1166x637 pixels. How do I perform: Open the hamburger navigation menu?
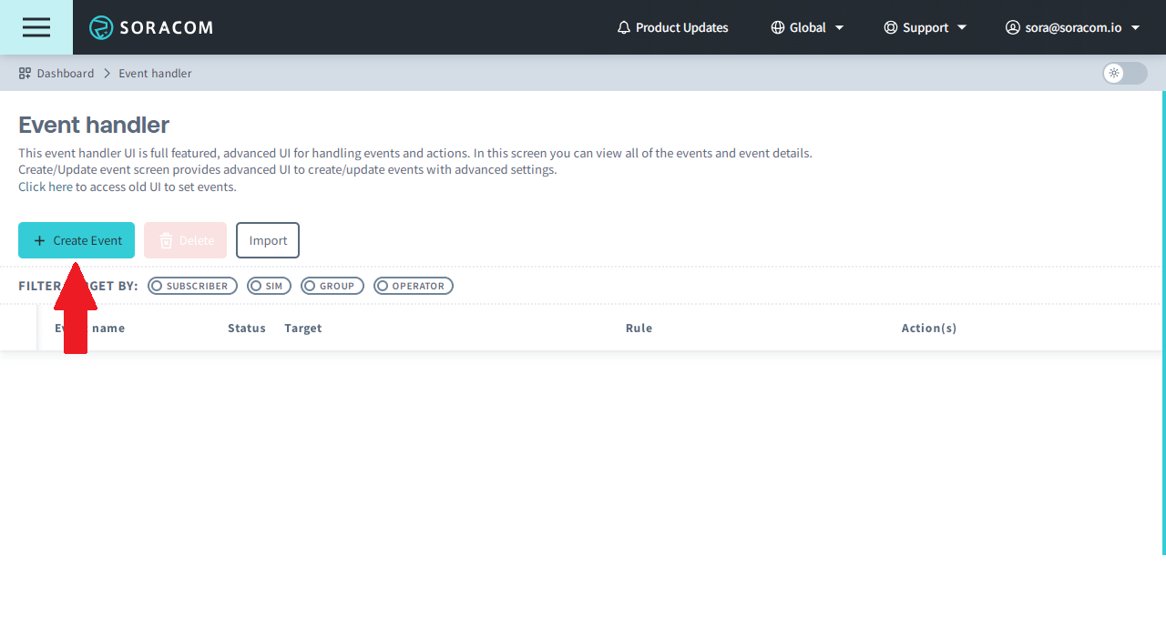pos(36,27)
